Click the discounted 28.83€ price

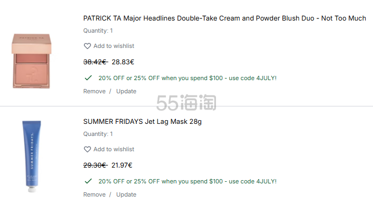click(123, 62)
